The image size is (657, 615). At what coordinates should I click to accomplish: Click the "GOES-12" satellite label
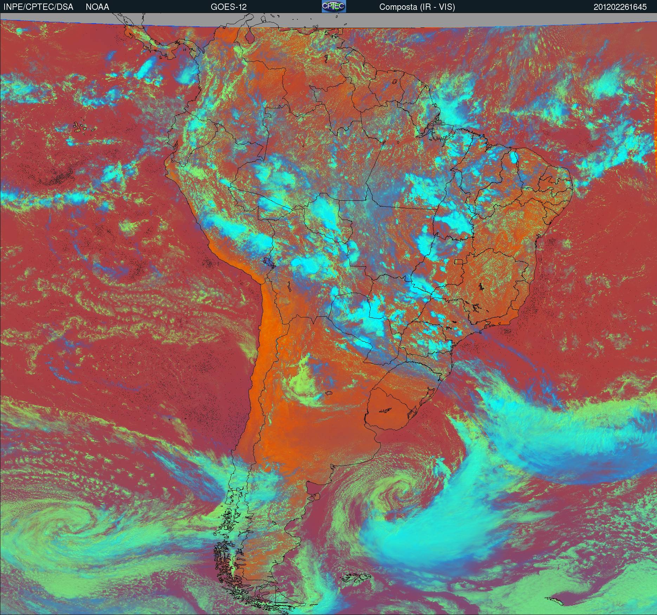click(x=228, y=7)
